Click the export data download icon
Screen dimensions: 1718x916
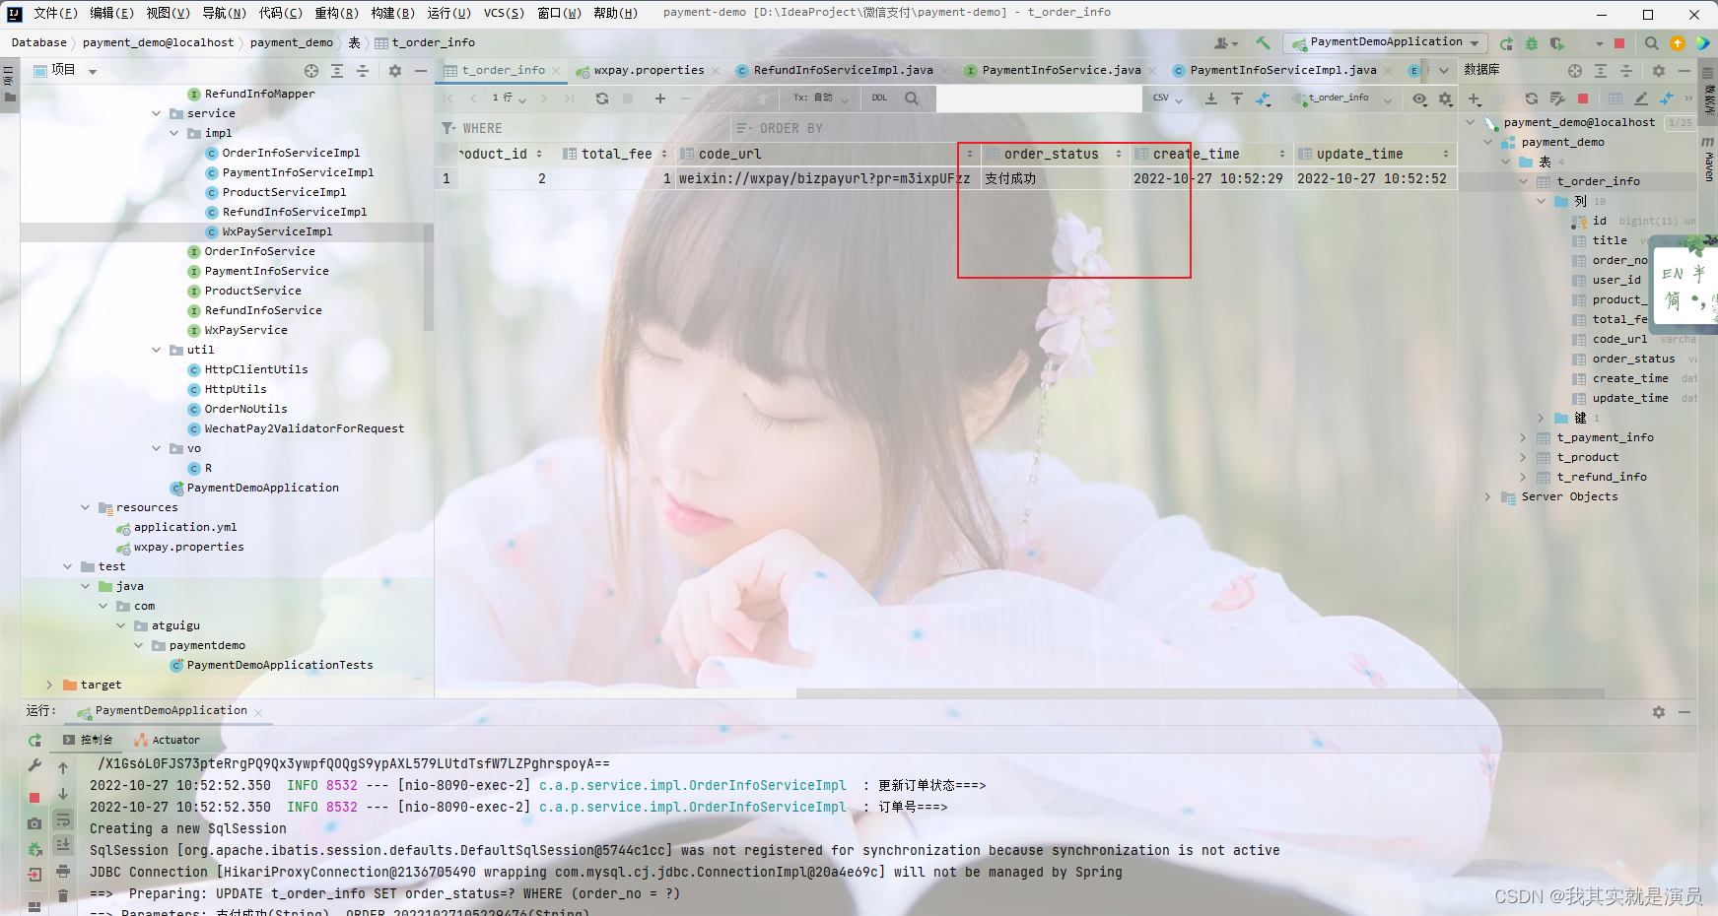(x=1211, y=98)
